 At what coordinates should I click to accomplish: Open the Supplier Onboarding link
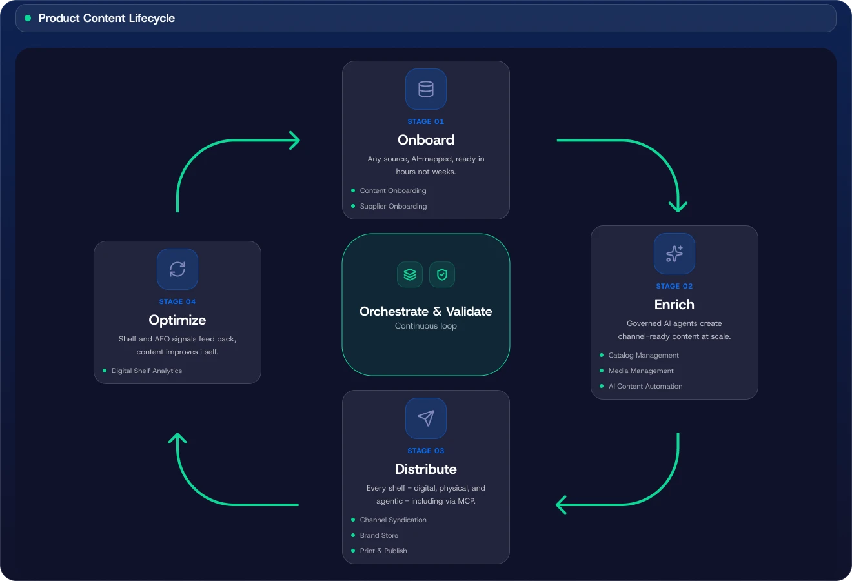coord(393,206)
